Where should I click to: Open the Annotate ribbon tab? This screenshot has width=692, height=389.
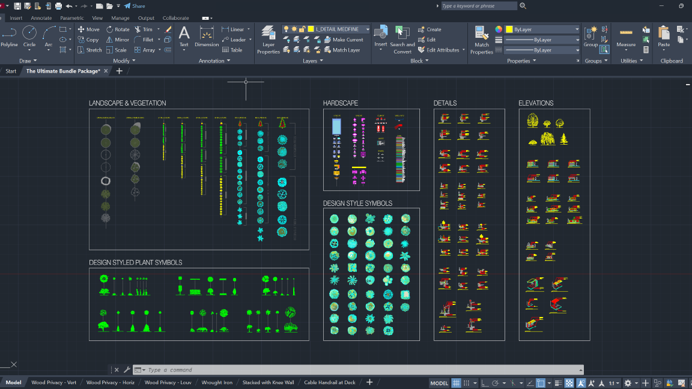41,18
